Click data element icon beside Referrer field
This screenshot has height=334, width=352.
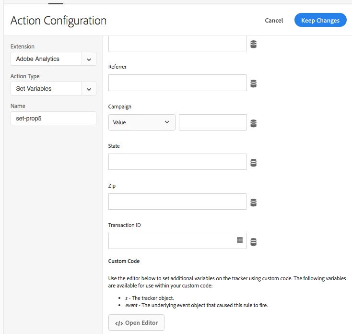point(254,83)
